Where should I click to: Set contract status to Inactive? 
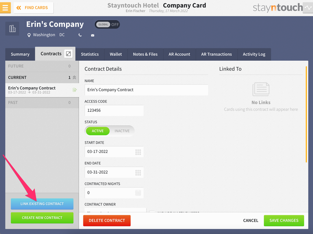tap(122, 131)
